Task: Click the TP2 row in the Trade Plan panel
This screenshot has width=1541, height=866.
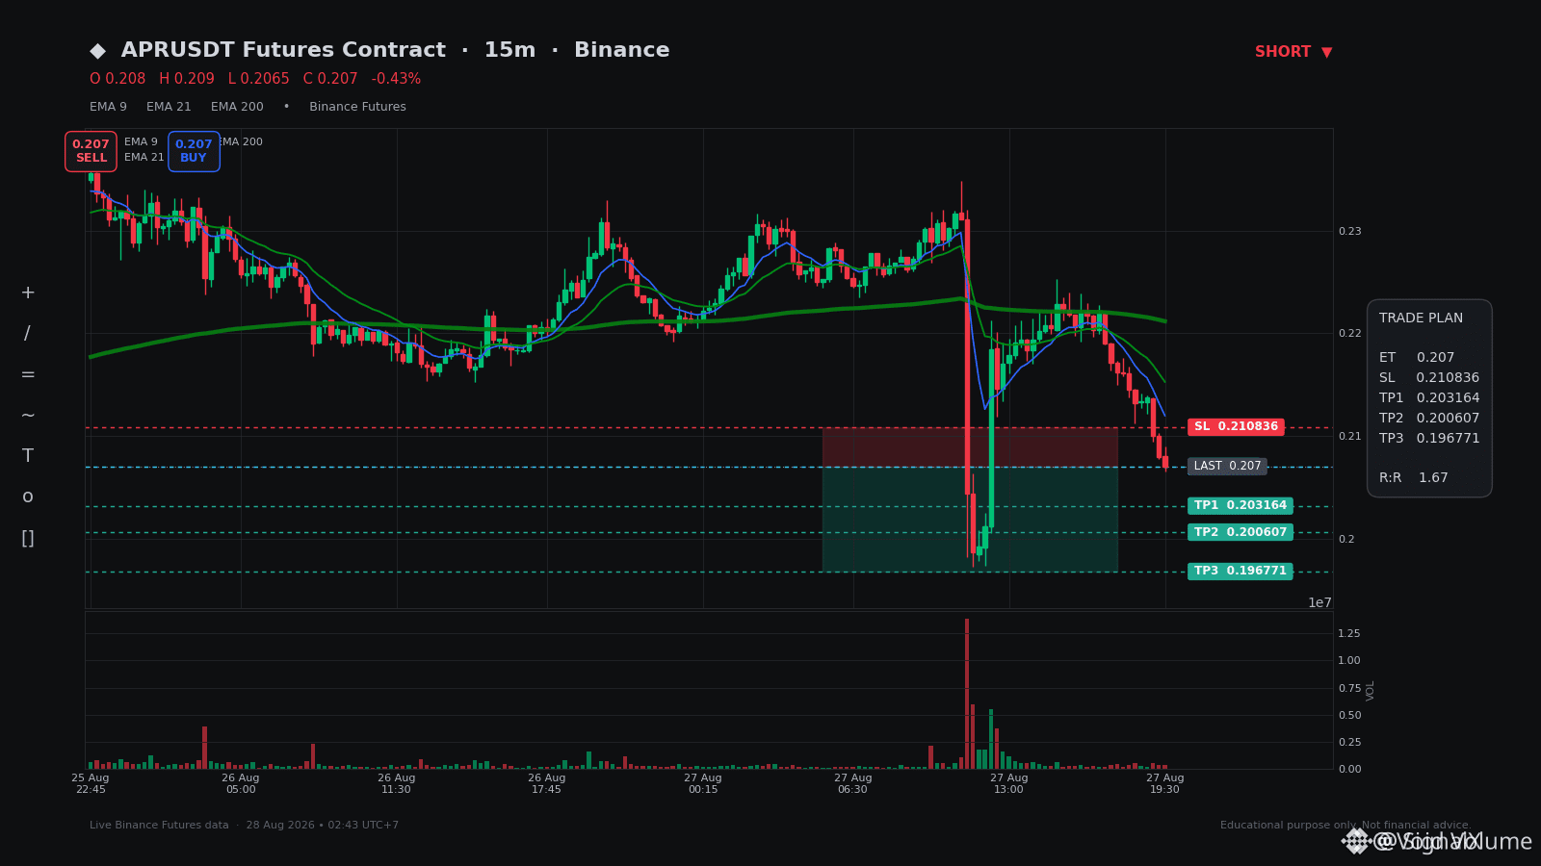Action: [x=1429, y=419]
